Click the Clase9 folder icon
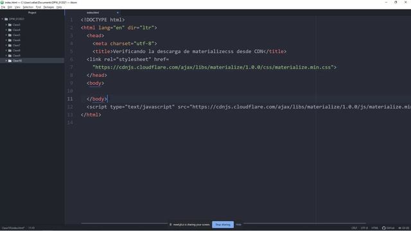The image size is (411, 231). [10, 56]
